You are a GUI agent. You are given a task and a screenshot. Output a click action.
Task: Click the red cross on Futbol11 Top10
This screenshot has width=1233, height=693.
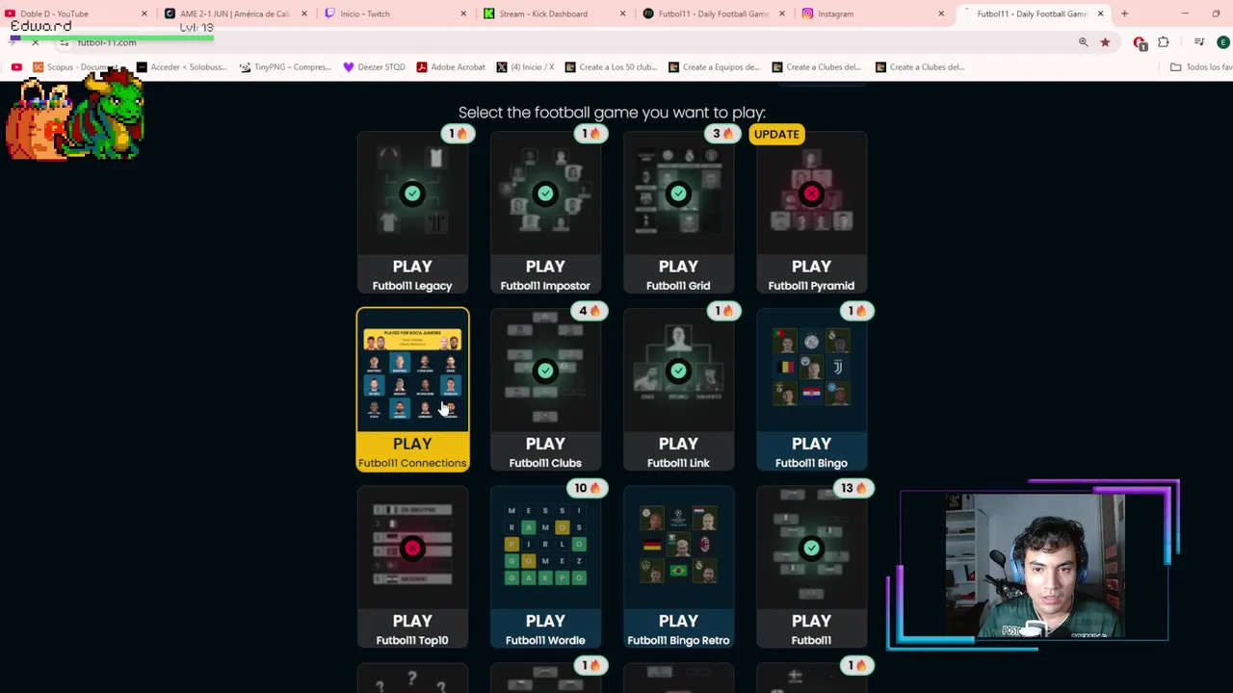[412, 548]
